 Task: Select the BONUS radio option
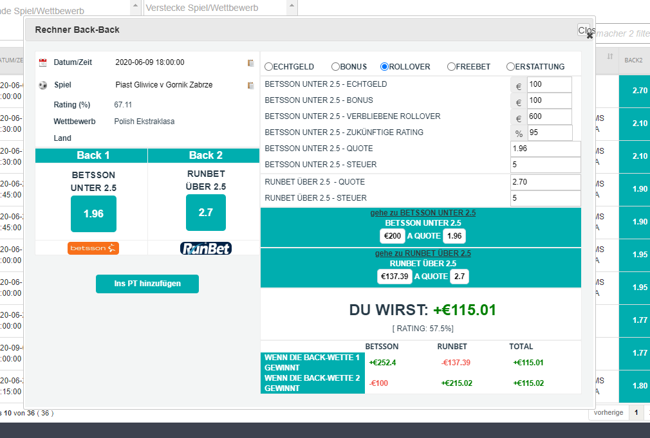click(x=335, y=67)
